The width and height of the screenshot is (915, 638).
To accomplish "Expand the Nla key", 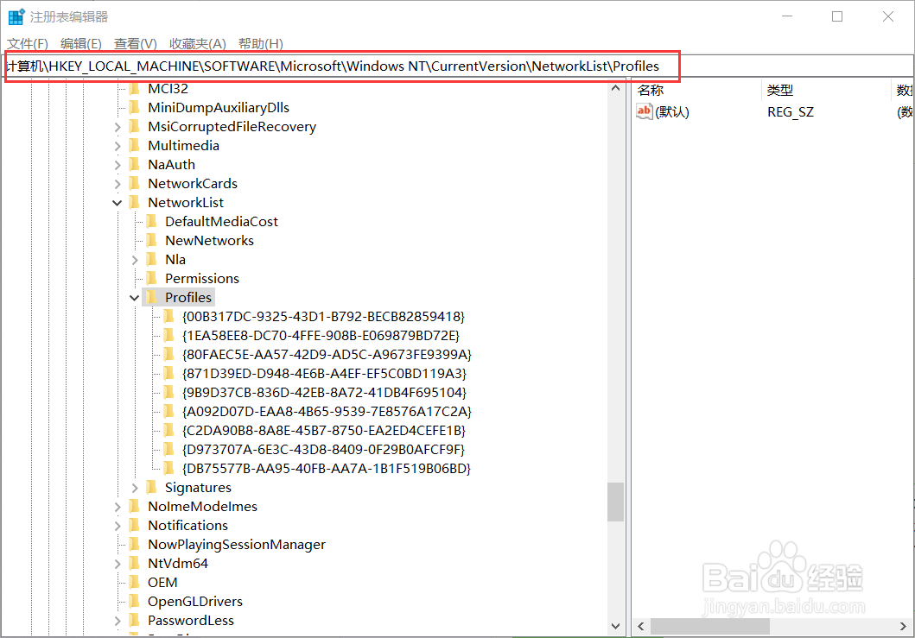I will pos(135,260).
